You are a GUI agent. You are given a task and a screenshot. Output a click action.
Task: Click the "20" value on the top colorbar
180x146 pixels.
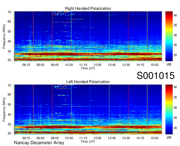(x=175, y=55)
